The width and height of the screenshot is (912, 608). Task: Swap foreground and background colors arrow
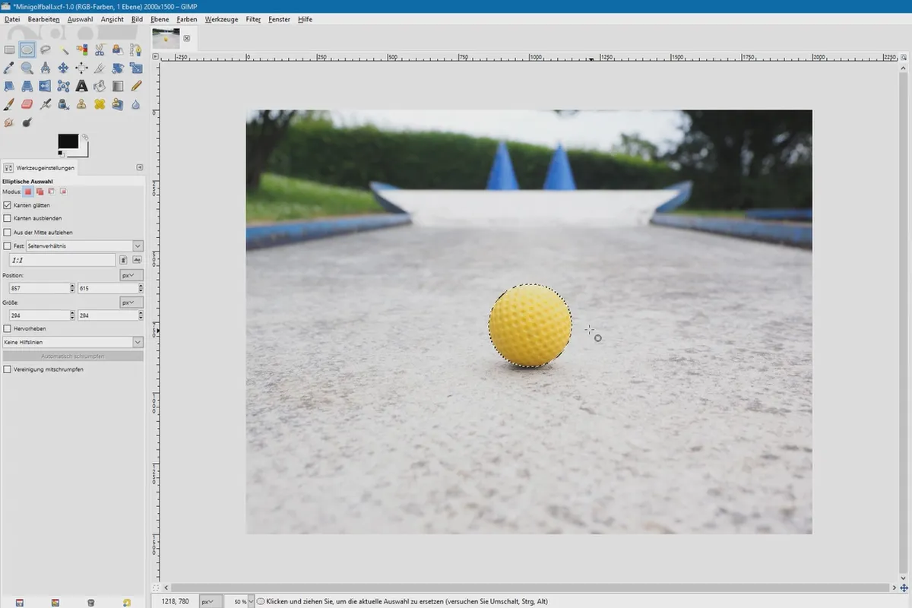tap(85, 137)
